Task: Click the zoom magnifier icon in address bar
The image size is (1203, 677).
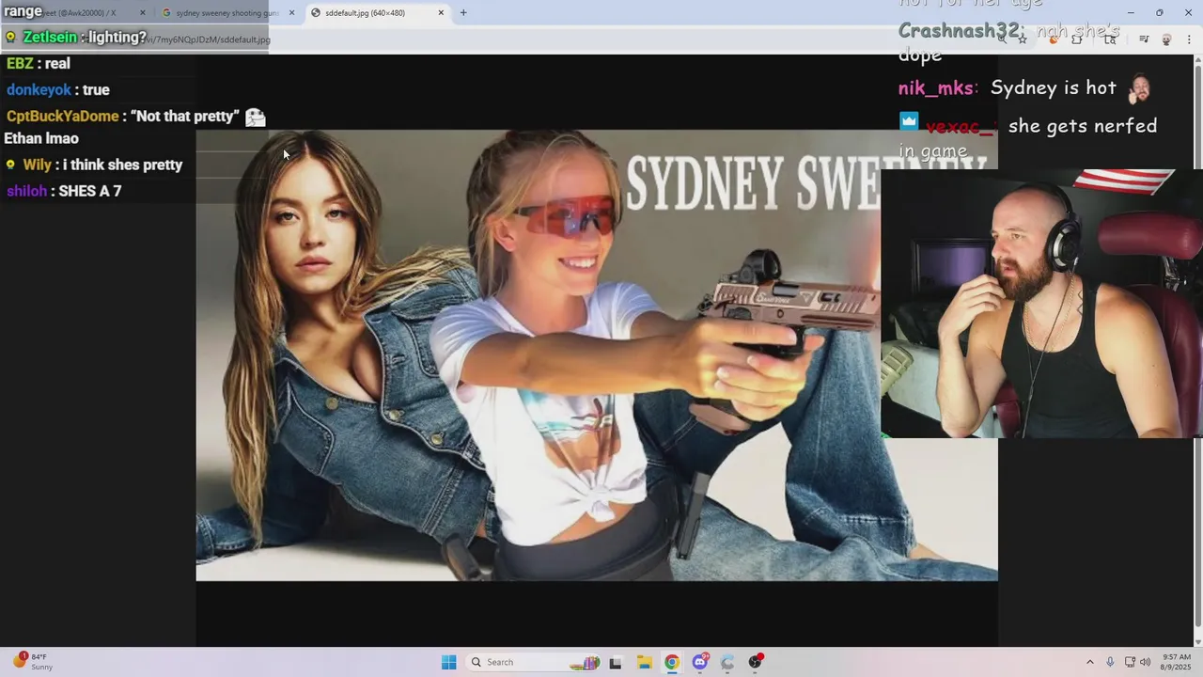Action: (x=1002, y=39)
